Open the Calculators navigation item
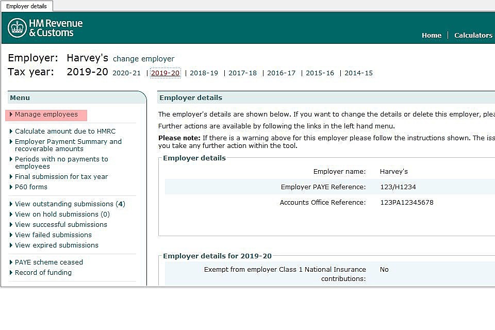 tap(473, 35)
